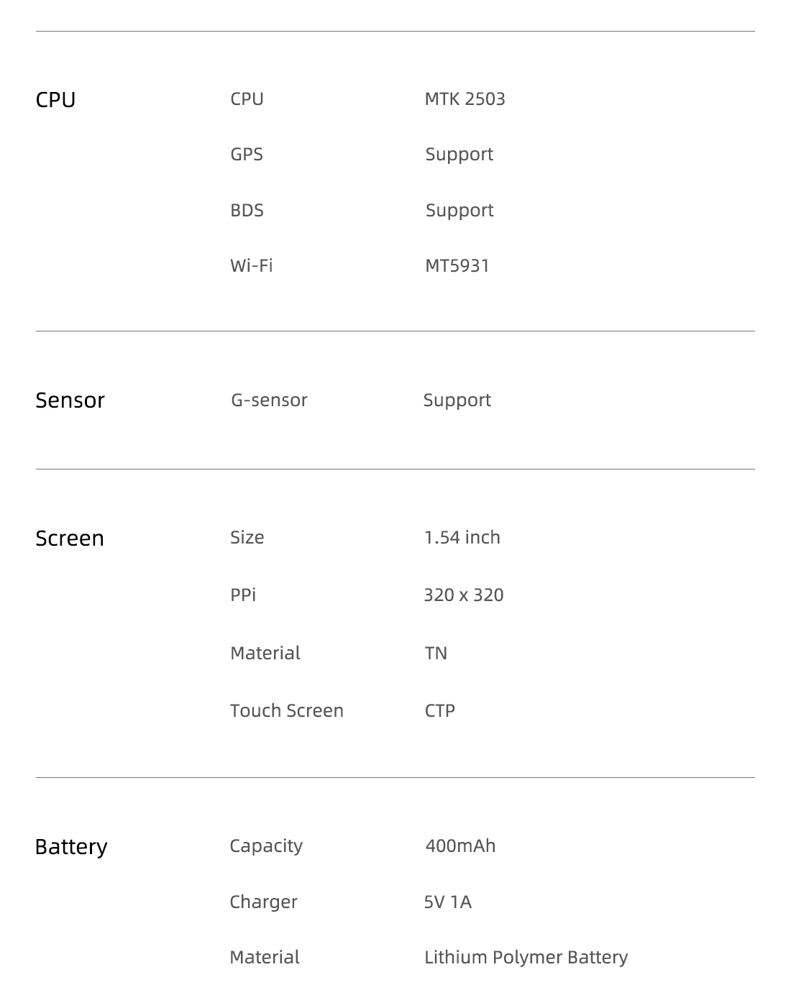
Task: Click the Touch Screen label
Action: pyautogui.click(x=287, y=710)
